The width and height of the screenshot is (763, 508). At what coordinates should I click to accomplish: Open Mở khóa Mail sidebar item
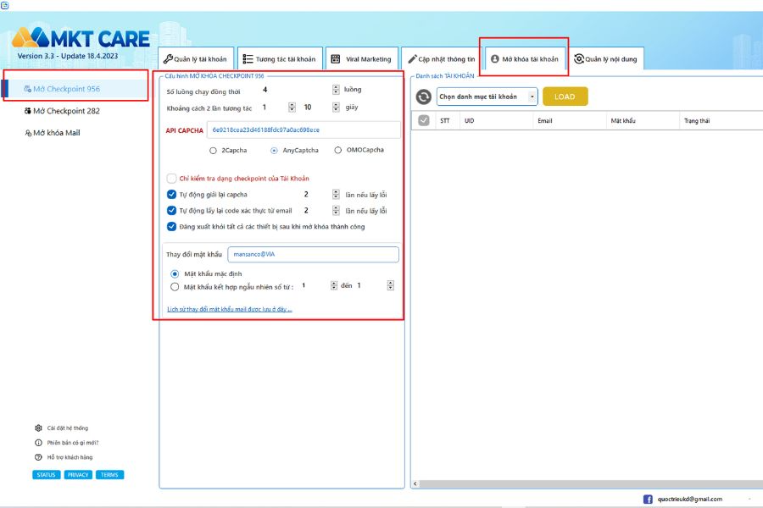(53, 133)
